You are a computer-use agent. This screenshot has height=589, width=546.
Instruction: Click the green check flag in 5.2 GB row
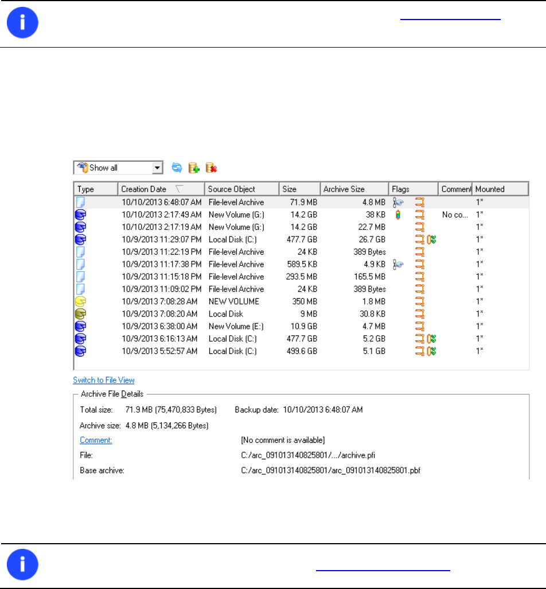pyautogui.click(x=432, y=338)
